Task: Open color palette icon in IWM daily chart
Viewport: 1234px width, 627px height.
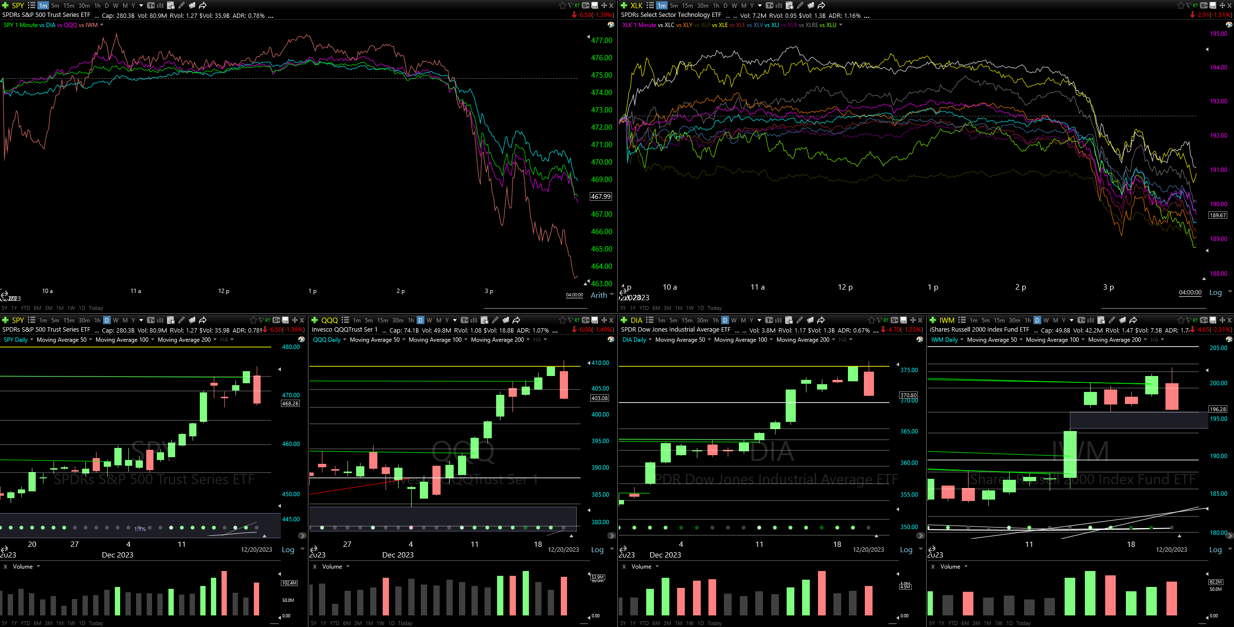Action: tap(1229, 339)
